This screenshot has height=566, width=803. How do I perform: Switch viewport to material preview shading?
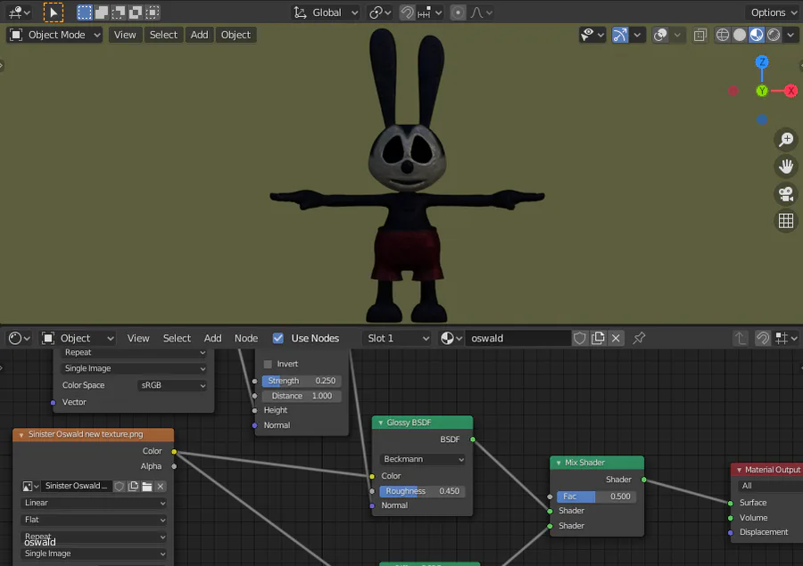coord(757,35)
